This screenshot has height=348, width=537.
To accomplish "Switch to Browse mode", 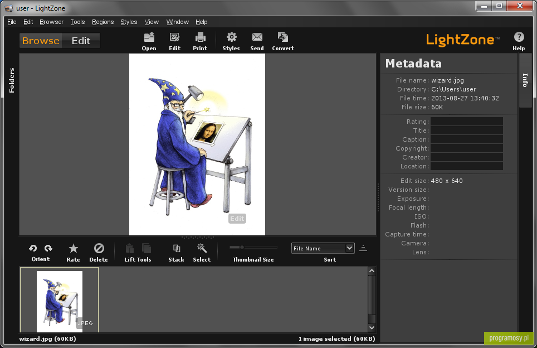I will pyautogui.click(x=41, y=41).
